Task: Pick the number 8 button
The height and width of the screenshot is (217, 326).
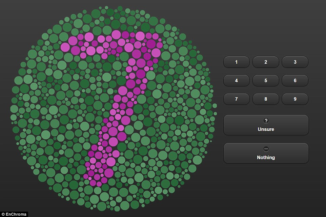Action: (x=266, y=99)
